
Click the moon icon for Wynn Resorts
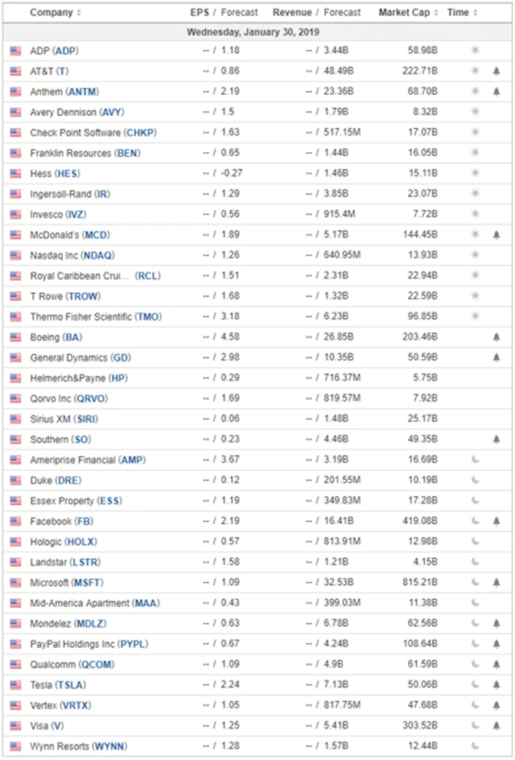coord(475,746)
